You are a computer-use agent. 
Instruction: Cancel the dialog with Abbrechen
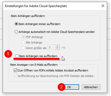click(91, 87)
